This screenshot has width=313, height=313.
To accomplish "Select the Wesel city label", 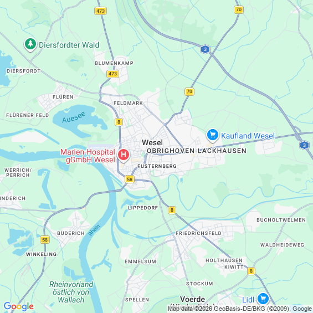I will 152,142.
